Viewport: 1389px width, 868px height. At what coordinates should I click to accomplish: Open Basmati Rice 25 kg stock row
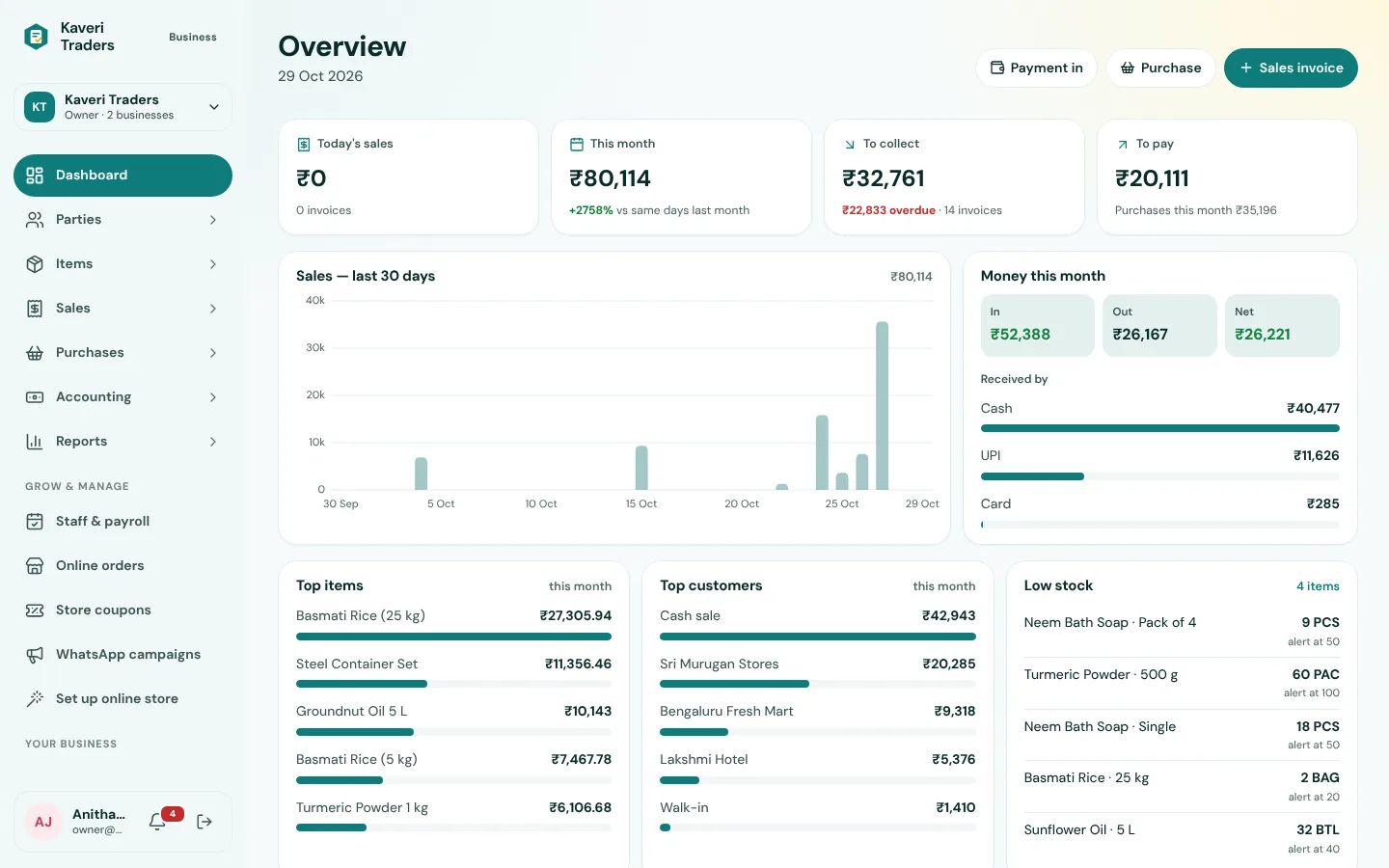tap(1182, 786)
